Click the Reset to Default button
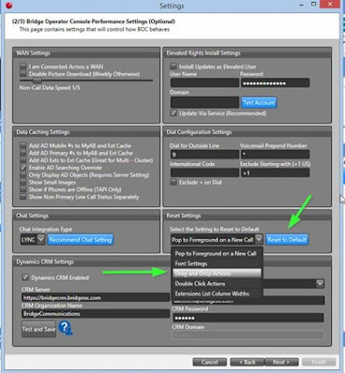This screenshot has width=345, height=373. pyautogui.click(x=287, y=240)
